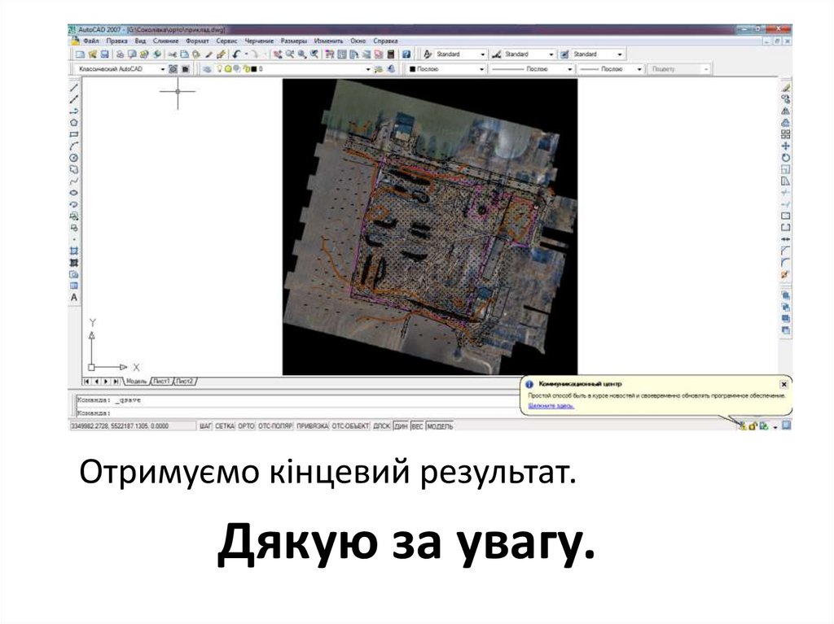Select the Mirror tool

tap(786, 111)
